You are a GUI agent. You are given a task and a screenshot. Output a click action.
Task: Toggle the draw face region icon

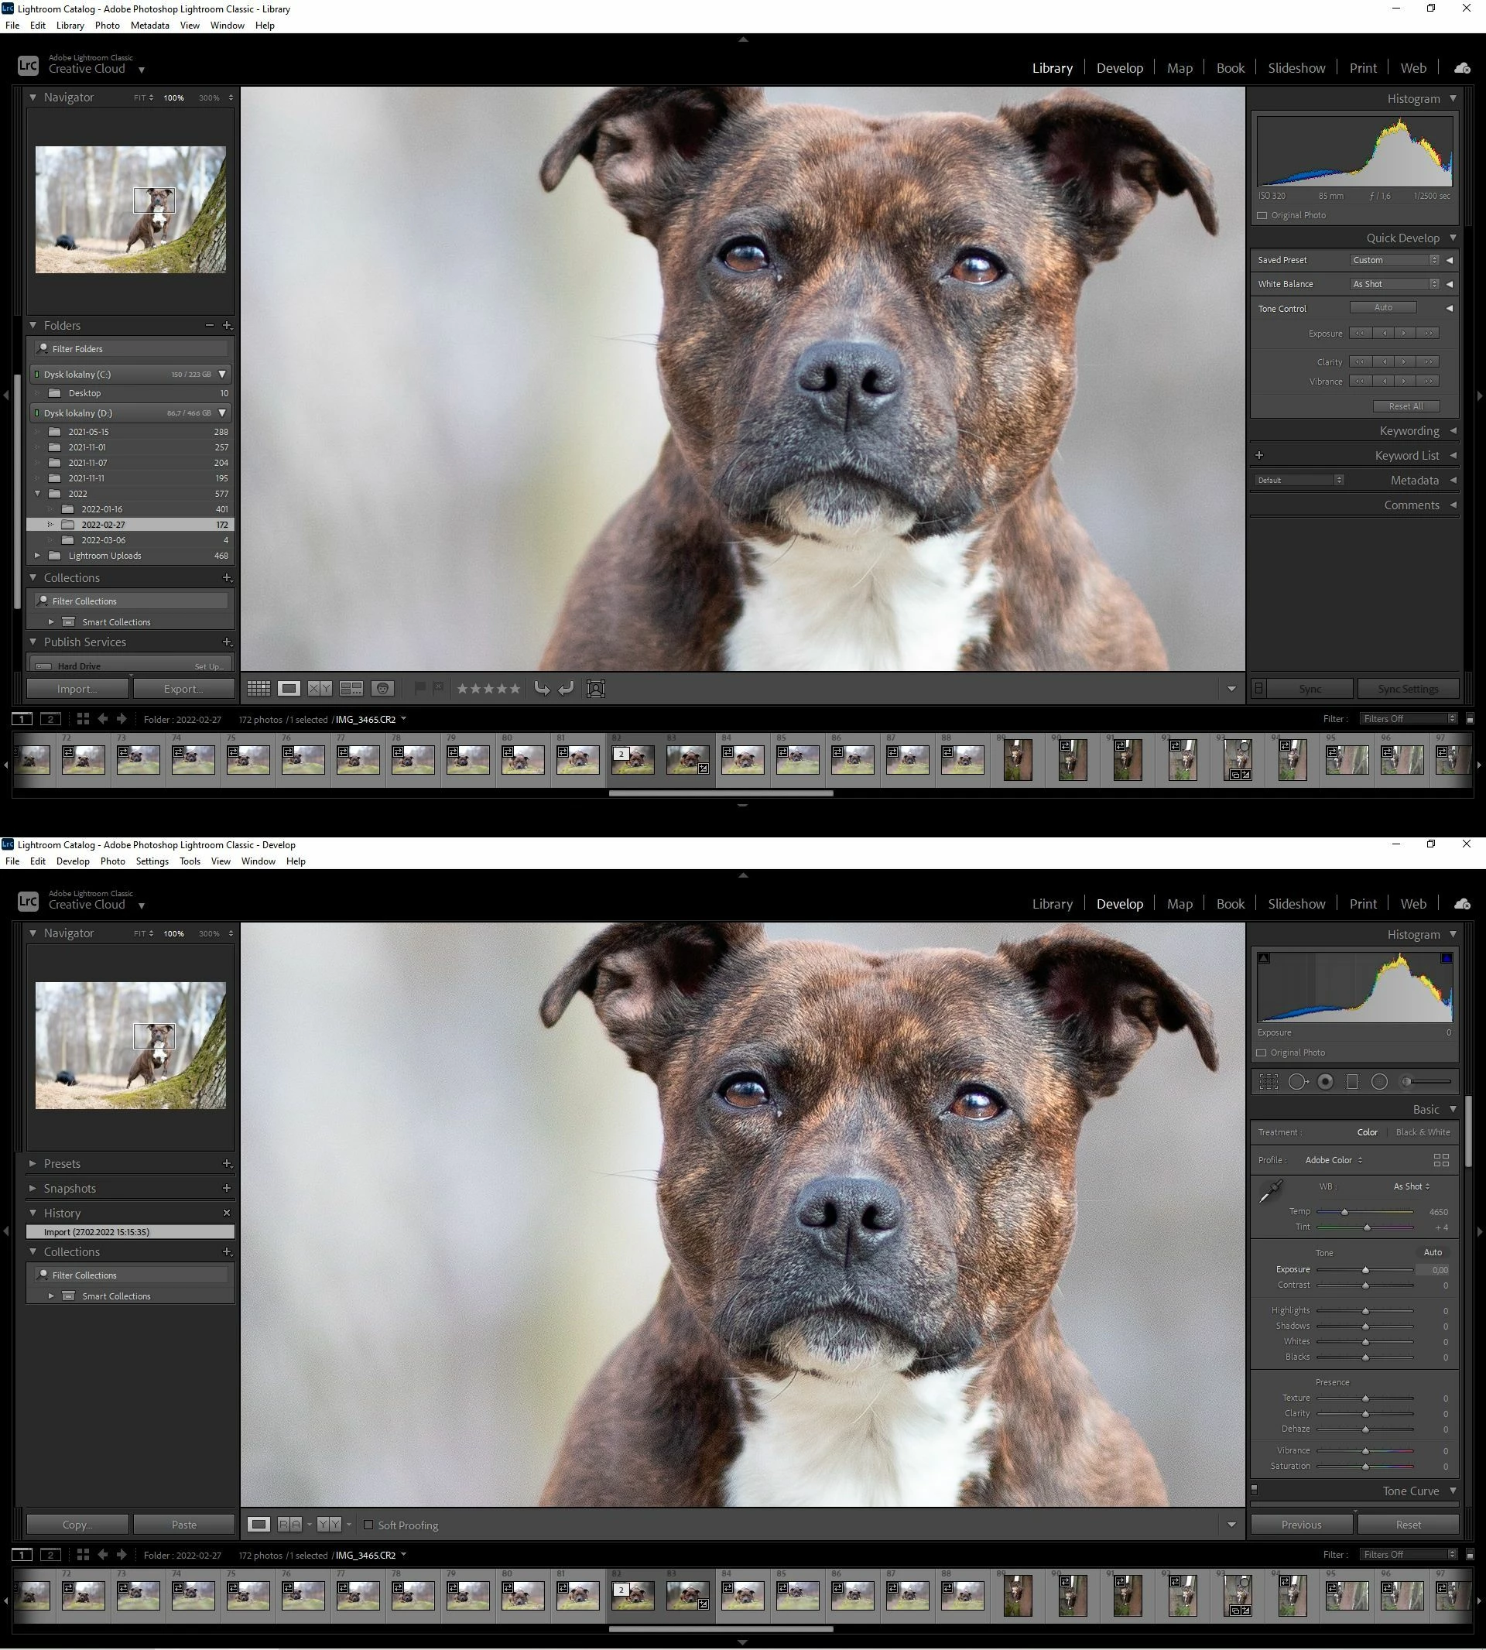pos(596,688)
